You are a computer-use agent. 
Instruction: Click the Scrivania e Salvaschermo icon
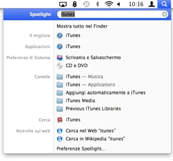tap(60, 57)
